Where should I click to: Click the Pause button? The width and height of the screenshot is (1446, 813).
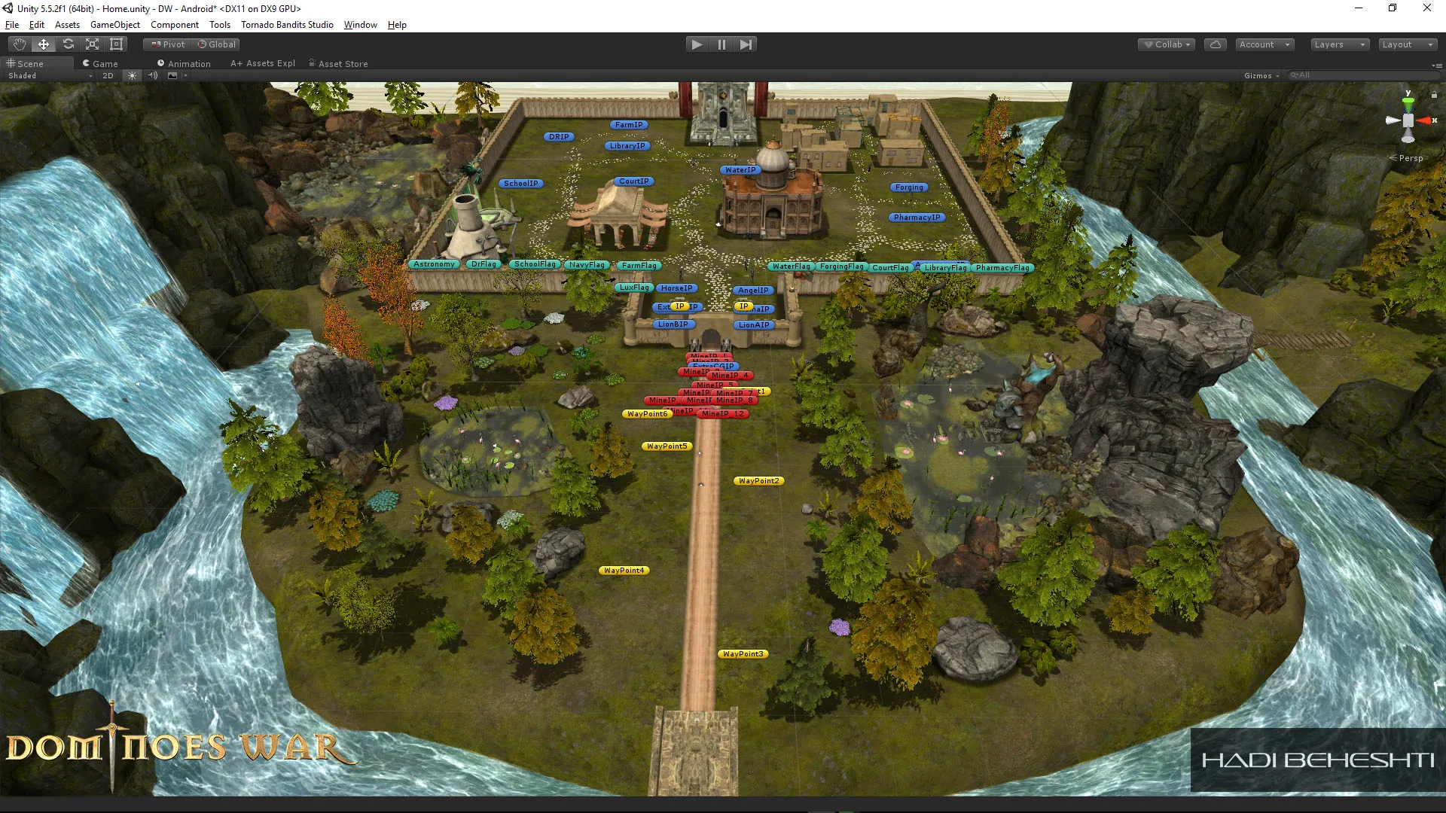click(721, 44)
